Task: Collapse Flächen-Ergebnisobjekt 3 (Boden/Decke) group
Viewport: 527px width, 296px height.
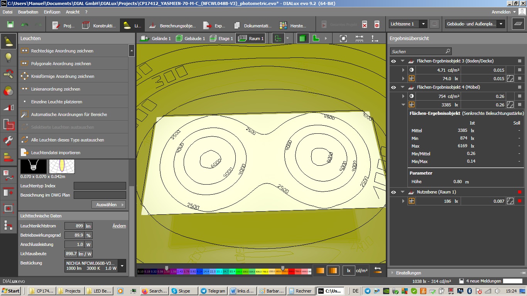Action: point(402,61)
